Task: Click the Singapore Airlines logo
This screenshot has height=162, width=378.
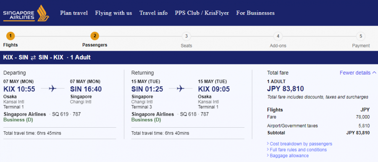Action: 26,13
